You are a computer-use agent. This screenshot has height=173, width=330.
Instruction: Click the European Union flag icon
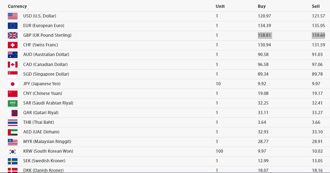coord(12,26)
